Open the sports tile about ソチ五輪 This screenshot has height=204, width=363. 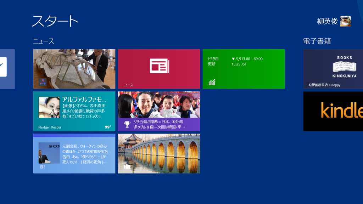coord(159,111)
